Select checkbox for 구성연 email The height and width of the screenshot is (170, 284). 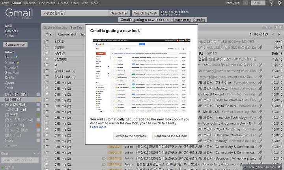(x=47, y=53)
